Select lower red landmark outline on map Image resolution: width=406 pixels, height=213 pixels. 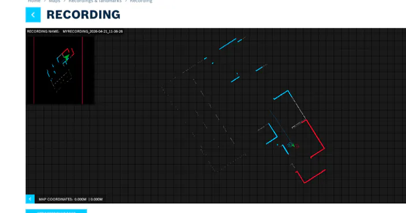pos(310,176)
